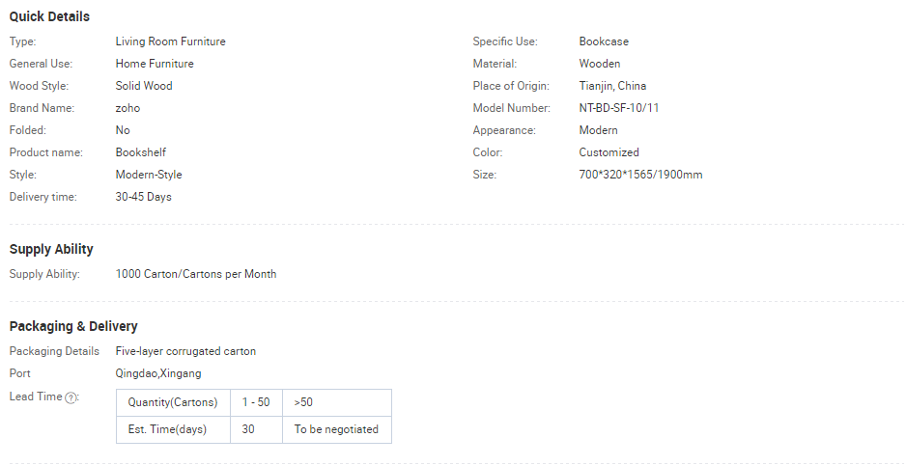Click the 'Bookcase' specific use value
The image size is (906, 465).
604,41
